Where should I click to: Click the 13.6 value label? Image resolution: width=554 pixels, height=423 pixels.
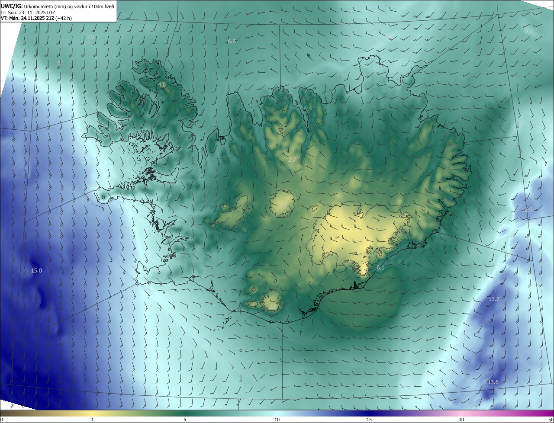pos(493,382)
